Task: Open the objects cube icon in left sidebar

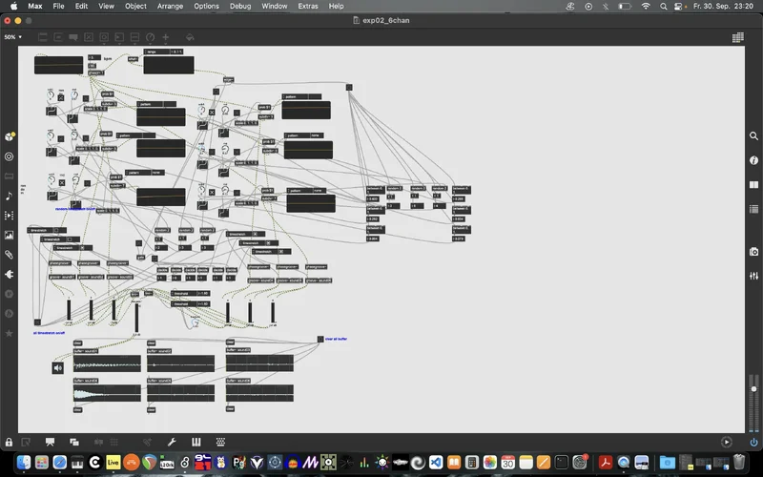Action: tap(9, 136)
